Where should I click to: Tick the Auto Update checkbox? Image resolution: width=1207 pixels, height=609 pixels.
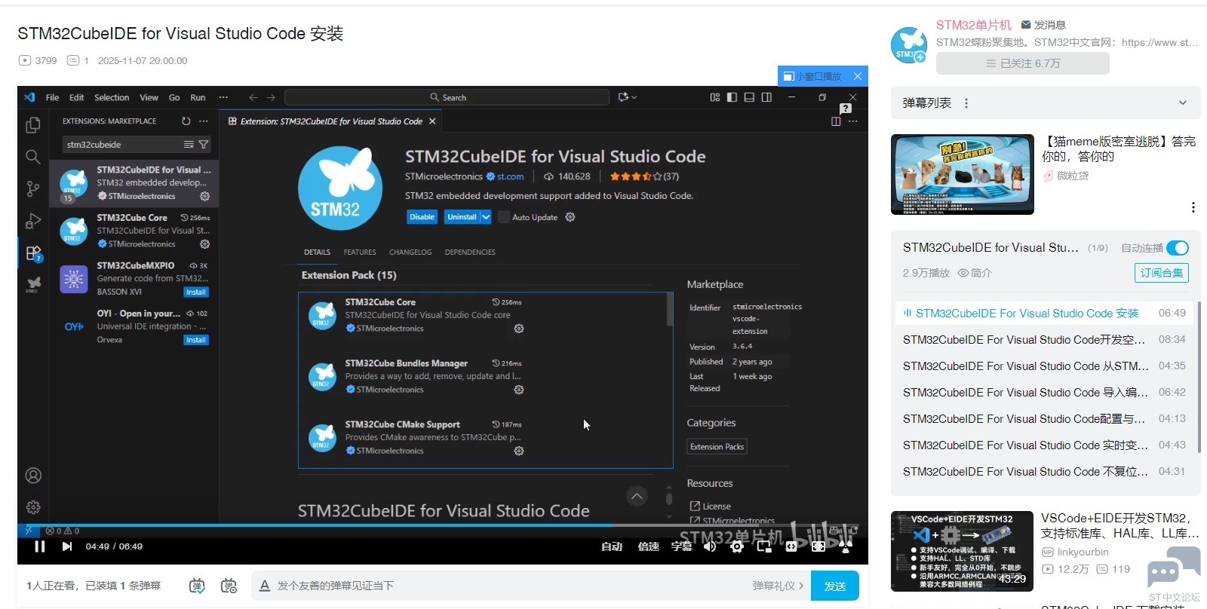[x=505, y=217]
